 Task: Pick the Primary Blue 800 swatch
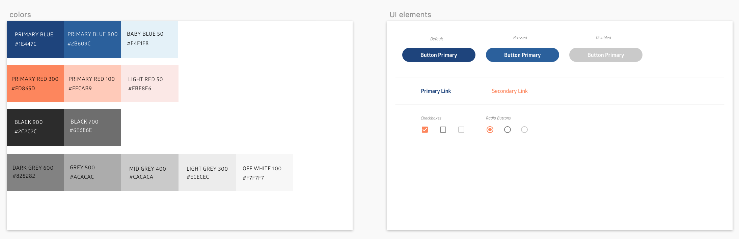tap(92, 40)
